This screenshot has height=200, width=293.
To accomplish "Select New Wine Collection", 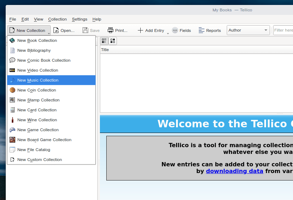I will [x=51, y=120].
